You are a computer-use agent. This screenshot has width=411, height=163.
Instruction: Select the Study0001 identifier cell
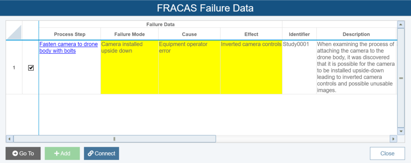[299, 67]
